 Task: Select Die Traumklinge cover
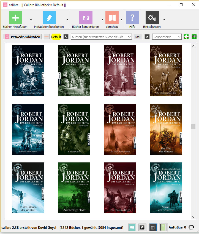click(x=120, y=188)
